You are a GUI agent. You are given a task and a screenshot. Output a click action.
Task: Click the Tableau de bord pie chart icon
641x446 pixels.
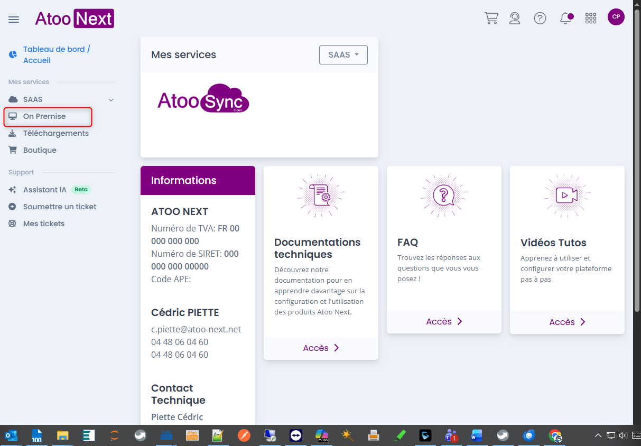(x=13, y=54)
